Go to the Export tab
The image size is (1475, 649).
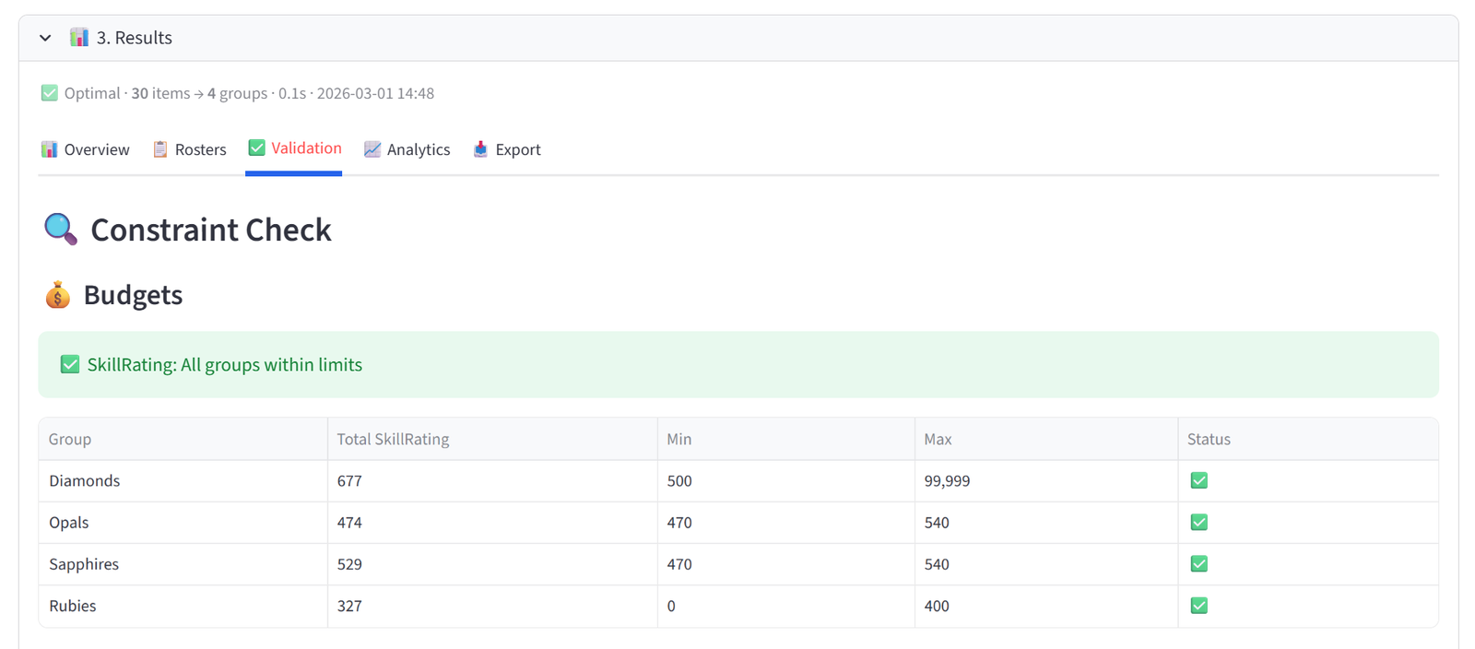(506, 149)
